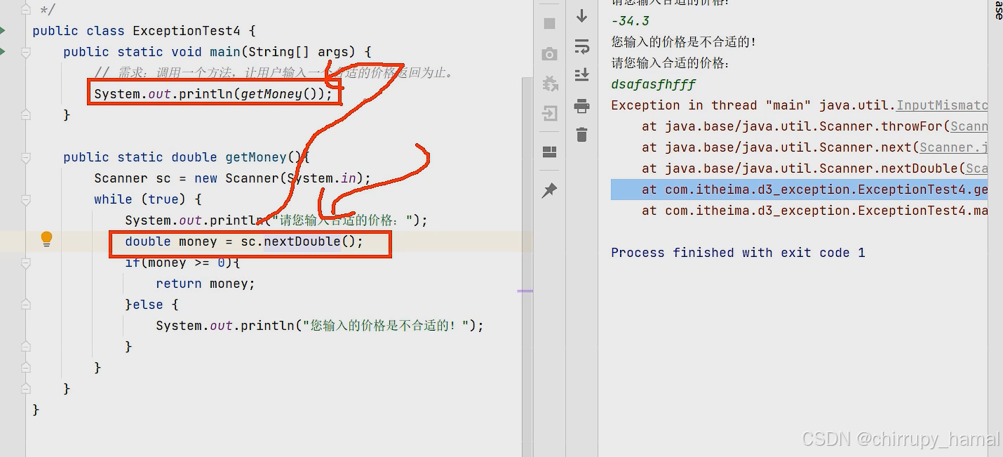1003x457 pixels.
Task: Click the getMoney() call inside println
Action: coord(281,94)
